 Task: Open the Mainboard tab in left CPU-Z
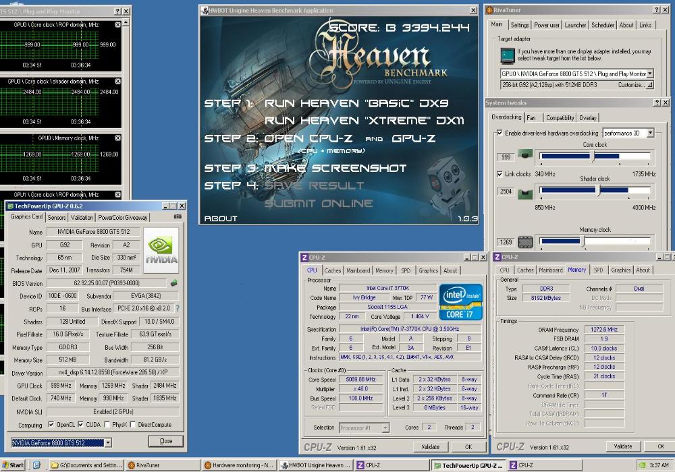coord(358,270)
